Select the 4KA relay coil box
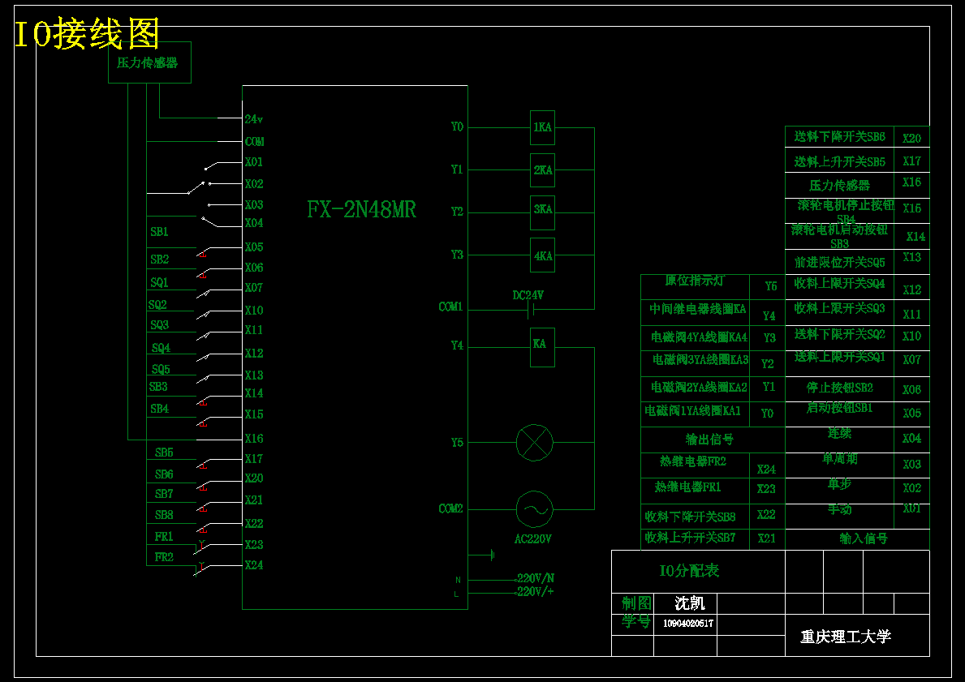Viewport: 965px width, 682px height. (542, 255)
